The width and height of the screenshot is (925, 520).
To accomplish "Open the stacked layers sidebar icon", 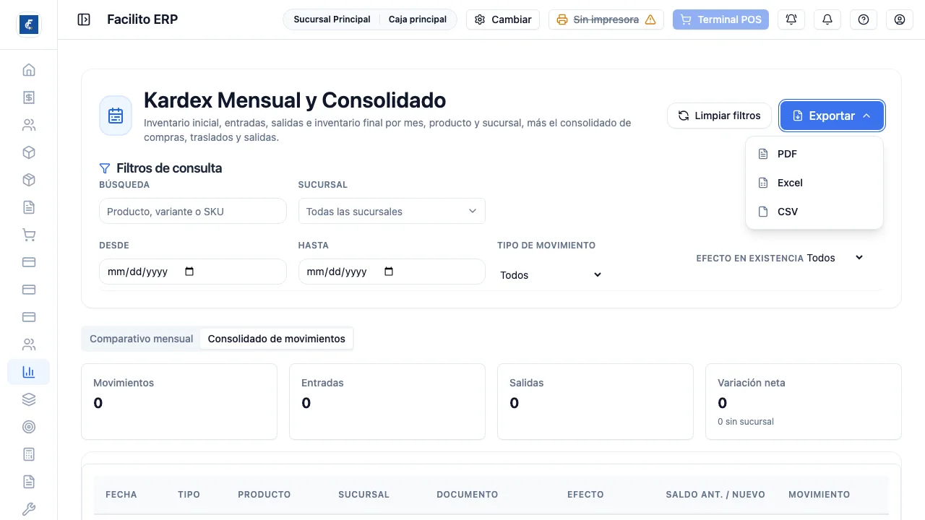I will 29,399.
